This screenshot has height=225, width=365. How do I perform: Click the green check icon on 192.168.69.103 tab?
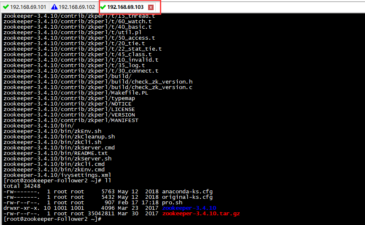point(103,7)
